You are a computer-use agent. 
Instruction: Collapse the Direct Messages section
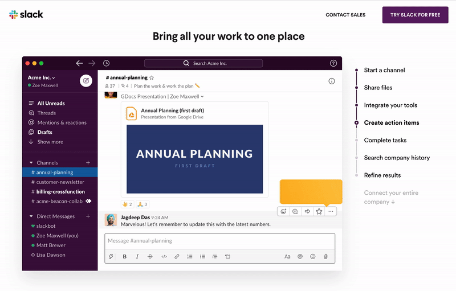click(31, 216)
